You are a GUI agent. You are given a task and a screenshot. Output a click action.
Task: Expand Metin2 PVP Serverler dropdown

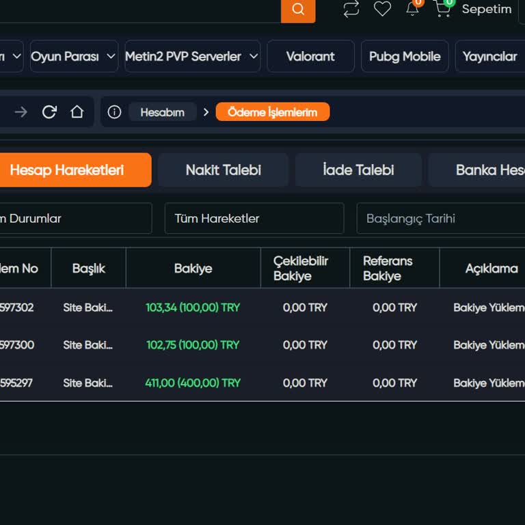192,57
